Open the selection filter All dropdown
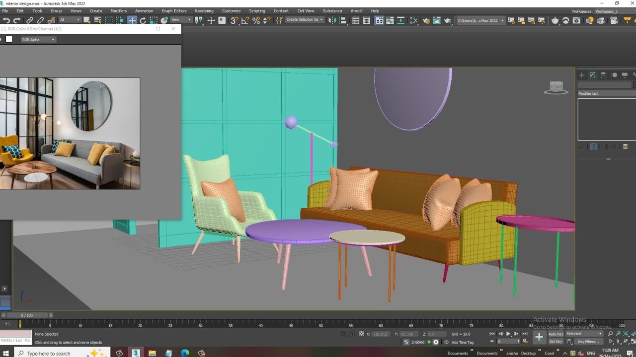636x357 pixels. pos(70,20)
